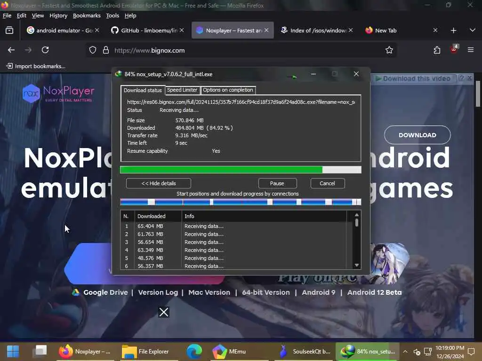
Task: Click the NoxPlayer logo
Action: 58,94
